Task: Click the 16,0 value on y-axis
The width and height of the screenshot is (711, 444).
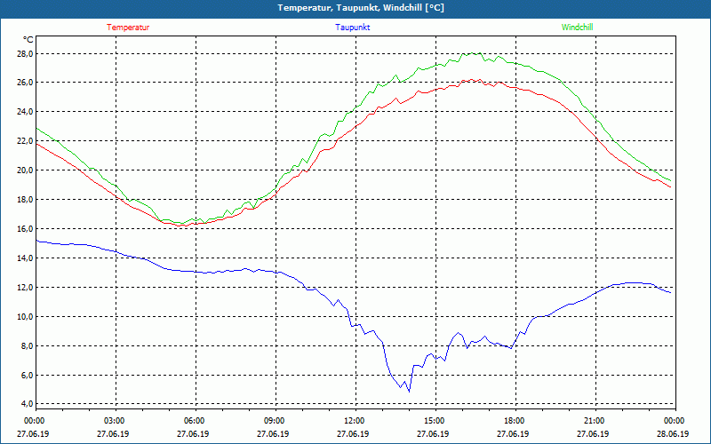Action: [23, 229]
